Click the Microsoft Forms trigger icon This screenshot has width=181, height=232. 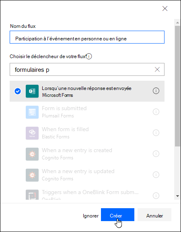(32, 91)
